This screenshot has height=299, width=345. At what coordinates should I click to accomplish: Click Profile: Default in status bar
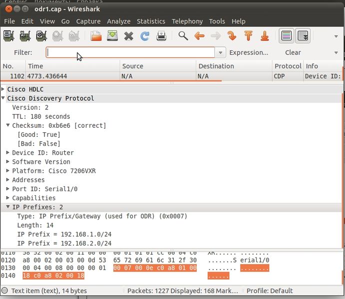[x=270, y=291]
